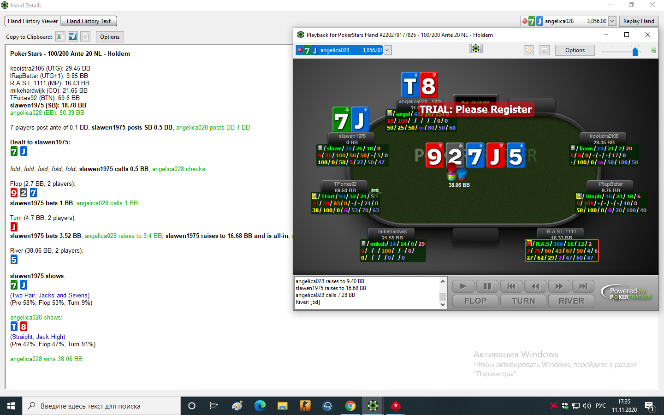Click IRapBetter HUD note icon
Image resolution: width=664 pixels, height=415 pixels.
579,196
